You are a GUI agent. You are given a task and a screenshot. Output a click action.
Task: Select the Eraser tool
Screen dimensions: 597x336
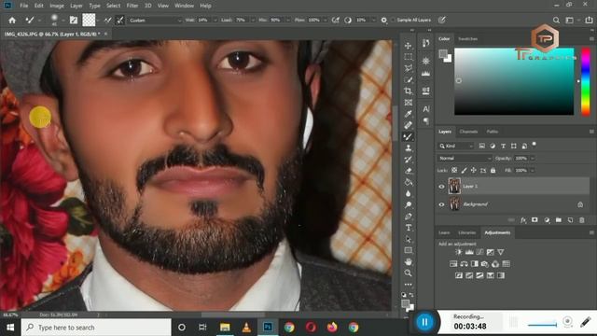[x=409, y=171]
